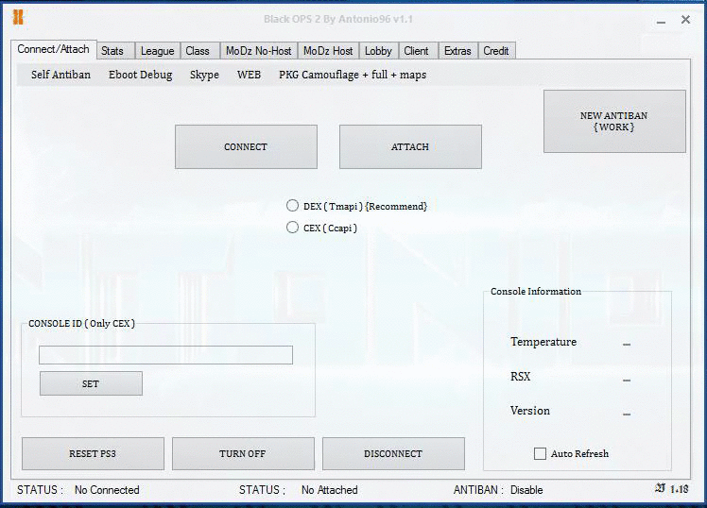This screenshot has width=707, height=508.
Task: Open the League tab
Action: pyautogui.click(x=157, y=51)
